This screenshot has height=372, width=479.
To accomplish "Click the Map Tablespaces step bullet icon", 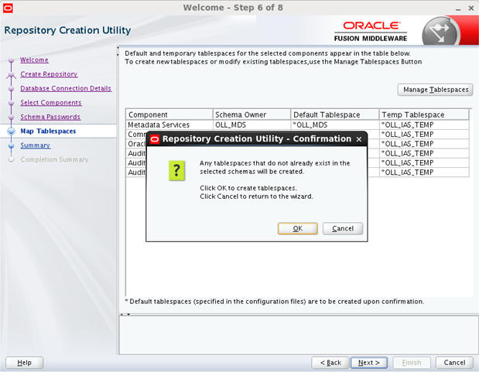I will [x=12, y=131].
